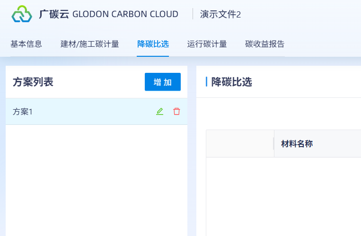The height and width of the screenshot is (236, 361).
Task: Edit 方案1 with the green pencil icon
Action: point(160,112)
